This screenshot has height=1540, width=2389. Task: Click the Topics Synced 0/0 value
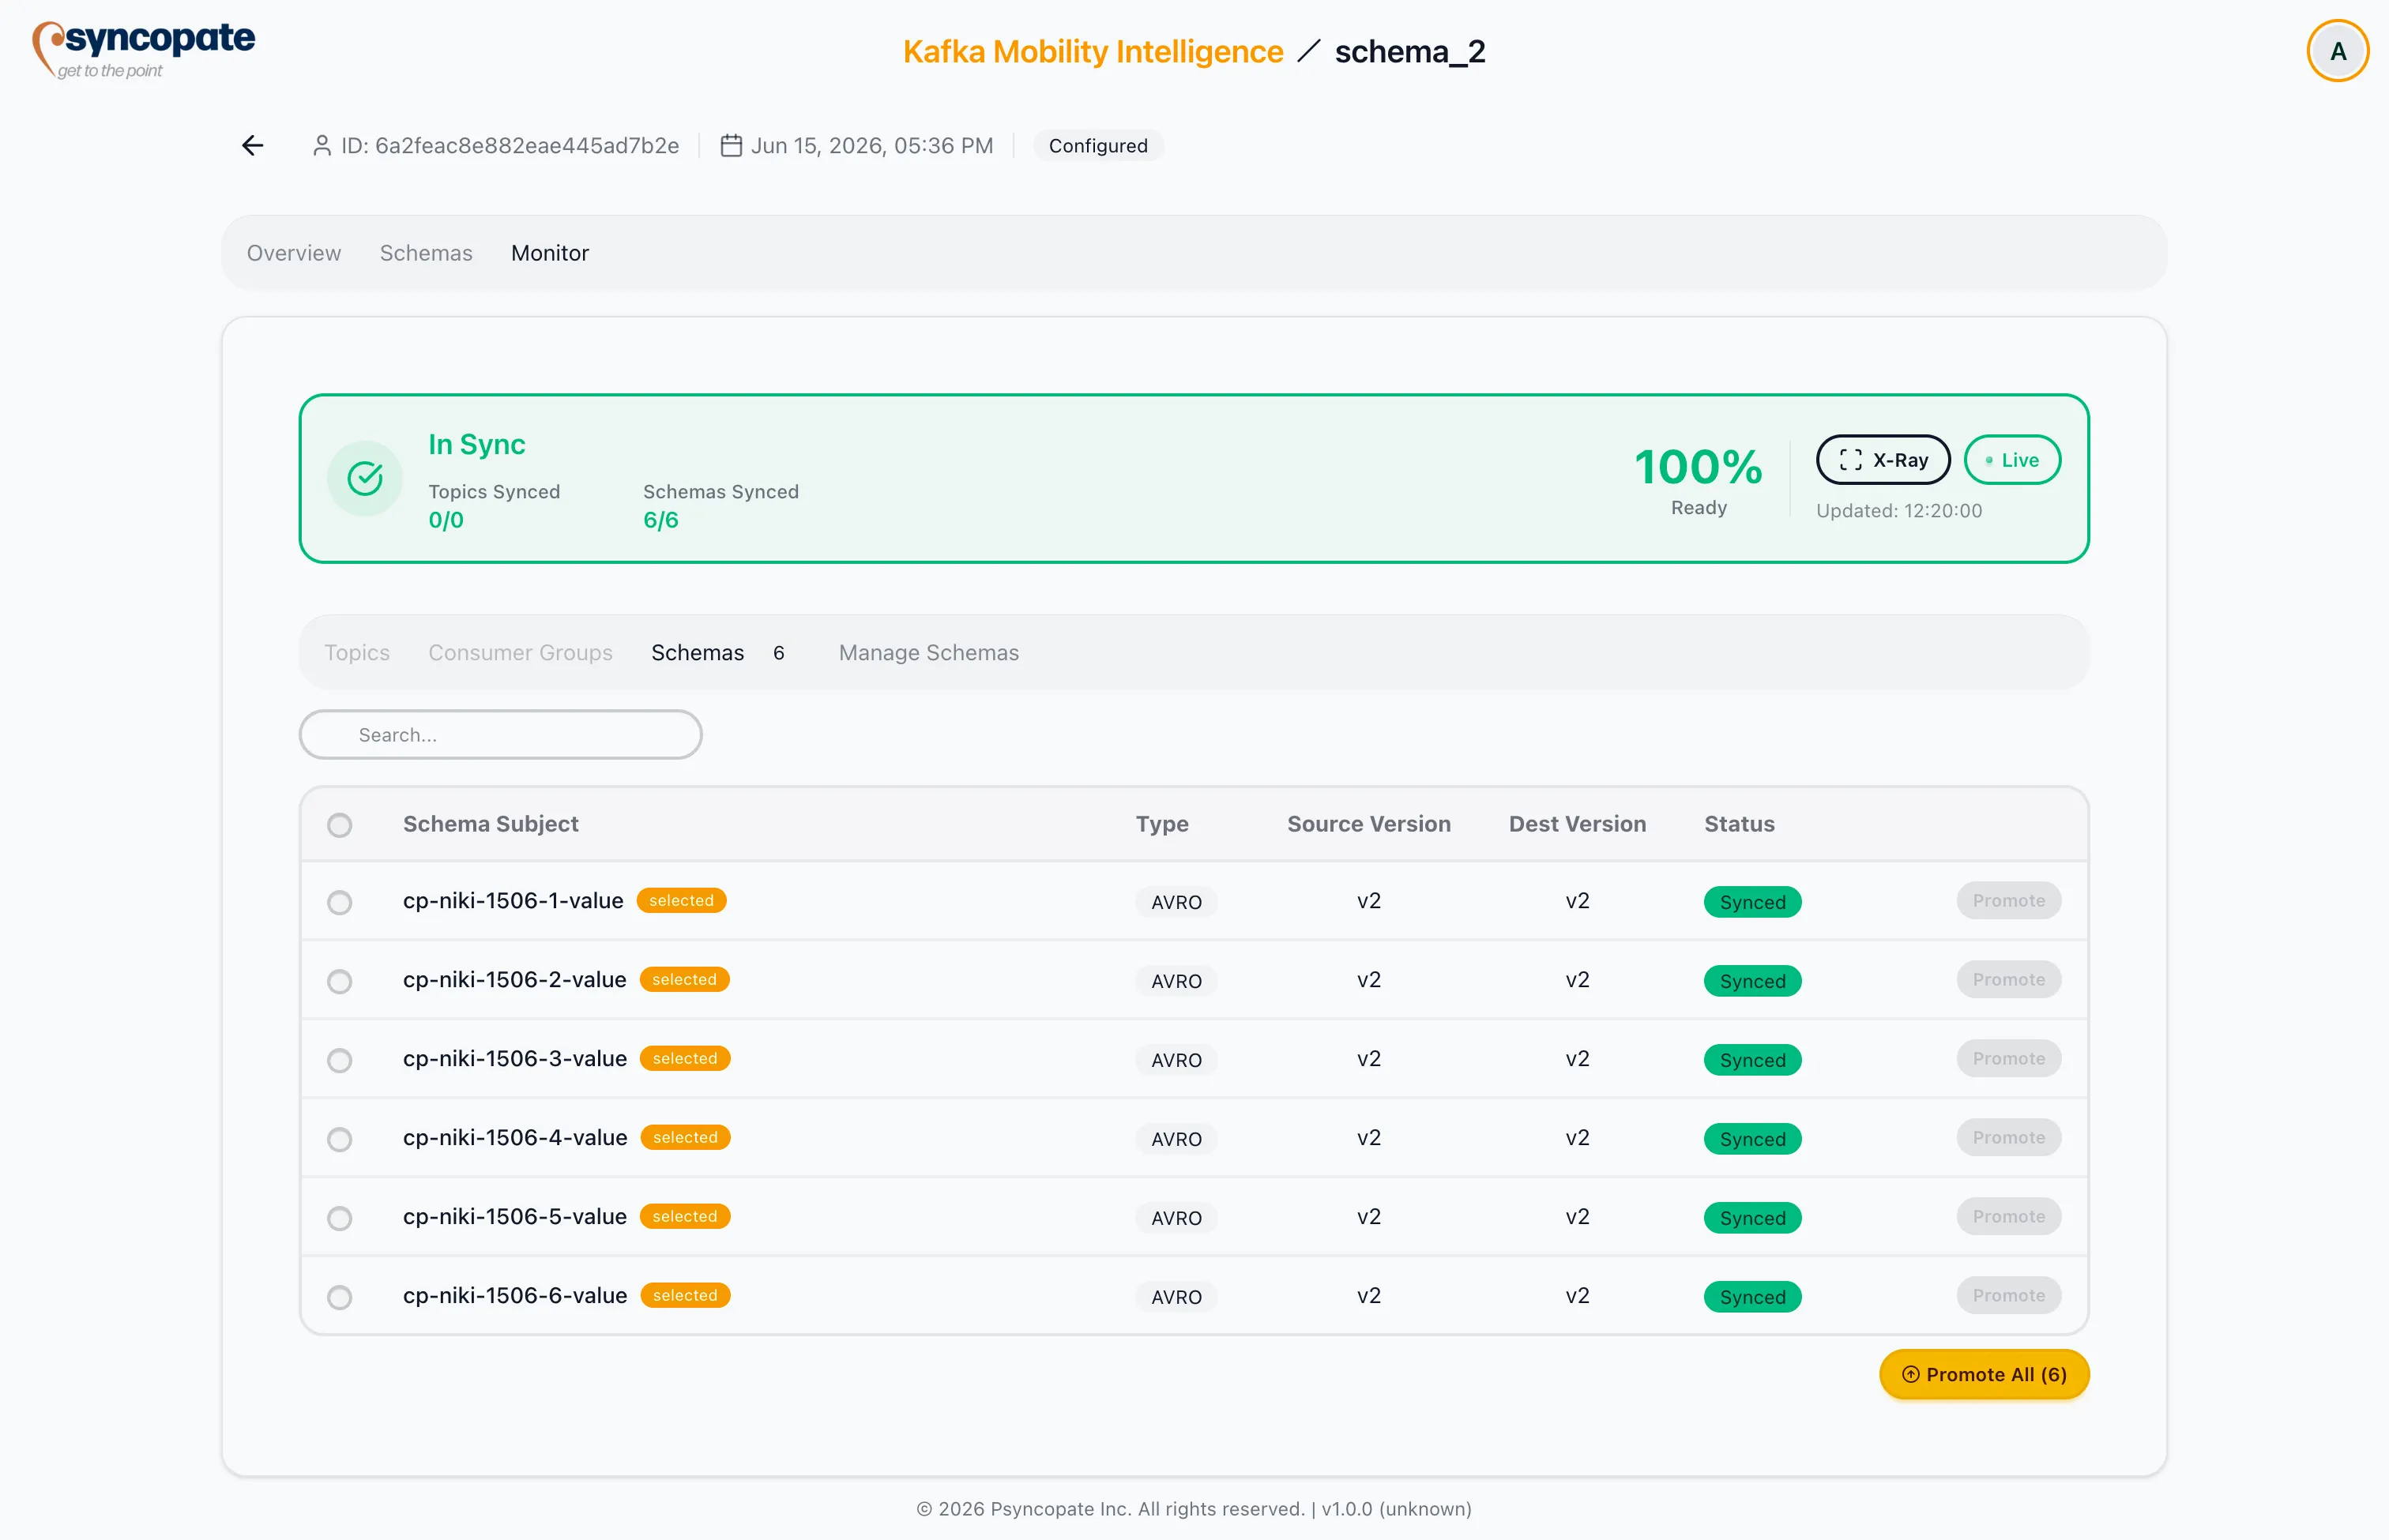pyautogui.click(x=446, y=520)
